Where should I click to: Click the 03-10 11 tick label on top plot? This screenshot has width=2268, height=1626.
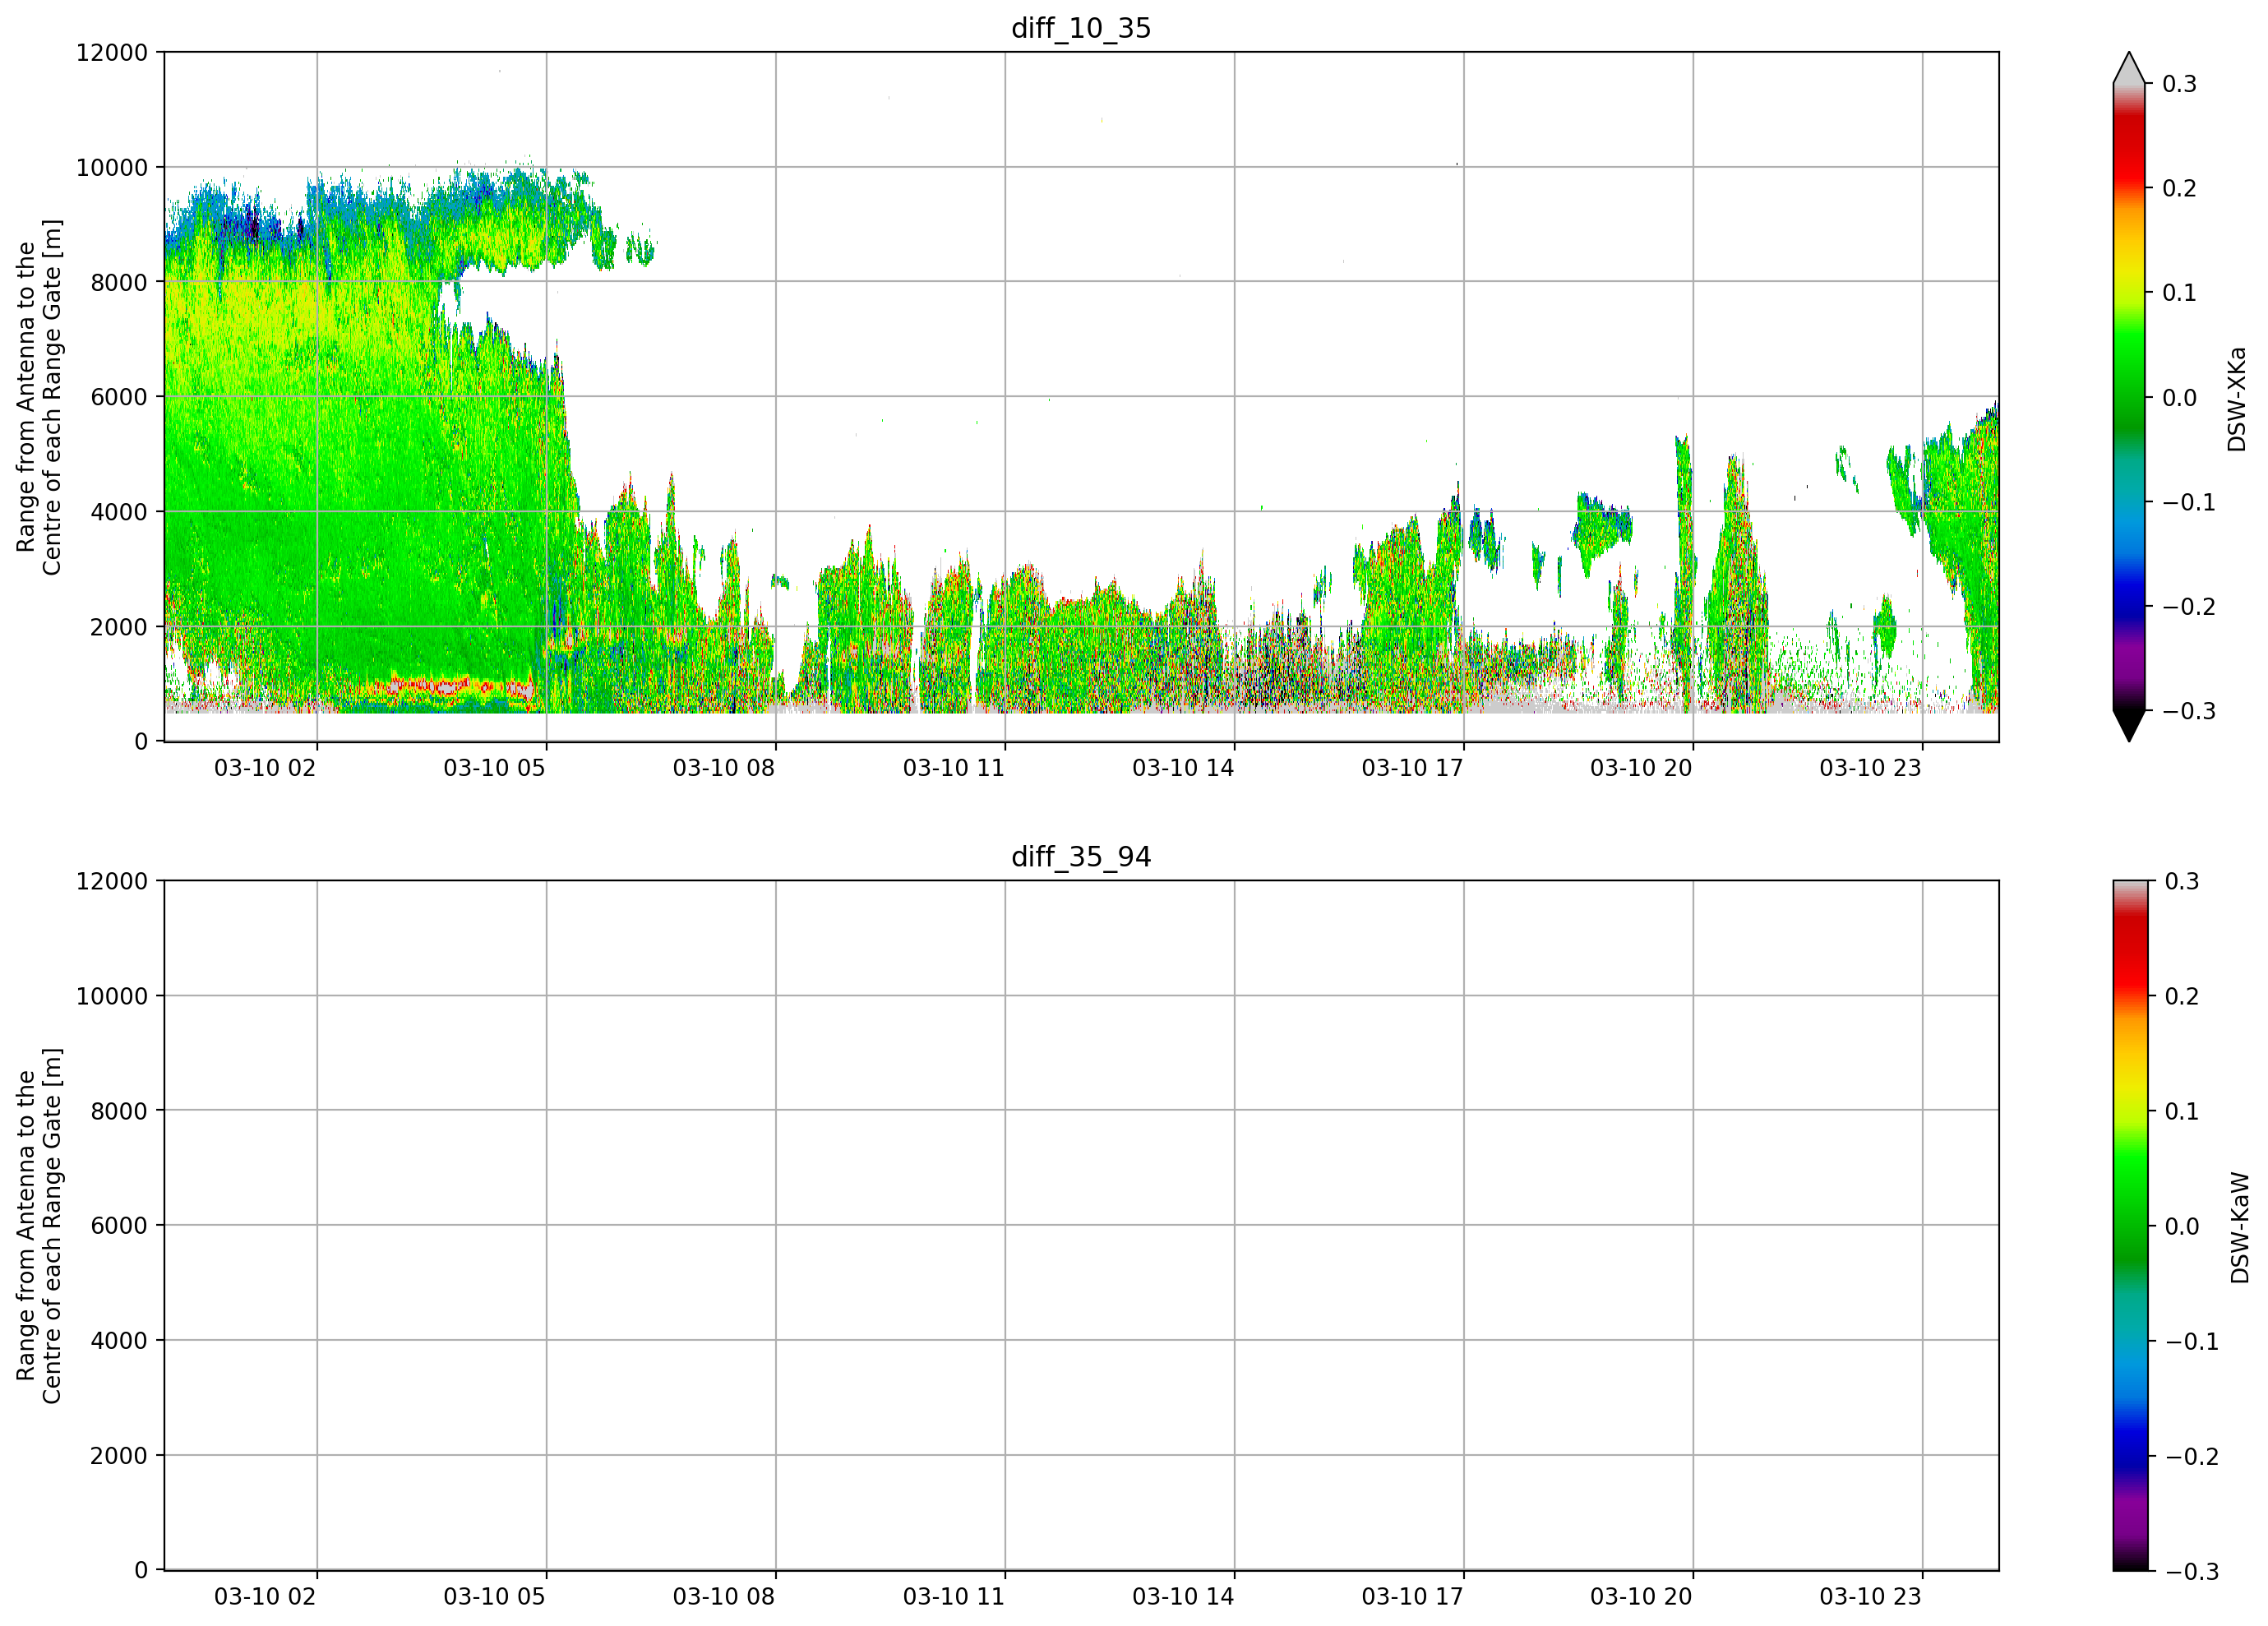pyautogui.click(x=953, y=767)
